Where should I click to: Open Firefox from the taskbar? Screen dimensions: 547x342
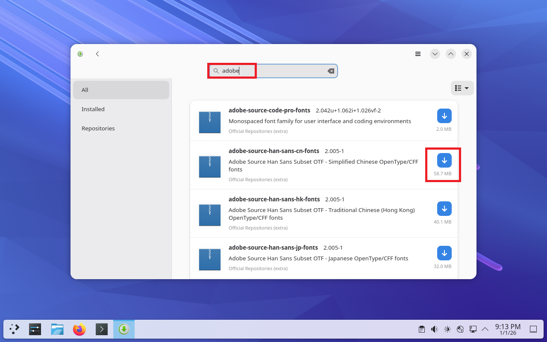pyautogui.click(x=79, y=329)
